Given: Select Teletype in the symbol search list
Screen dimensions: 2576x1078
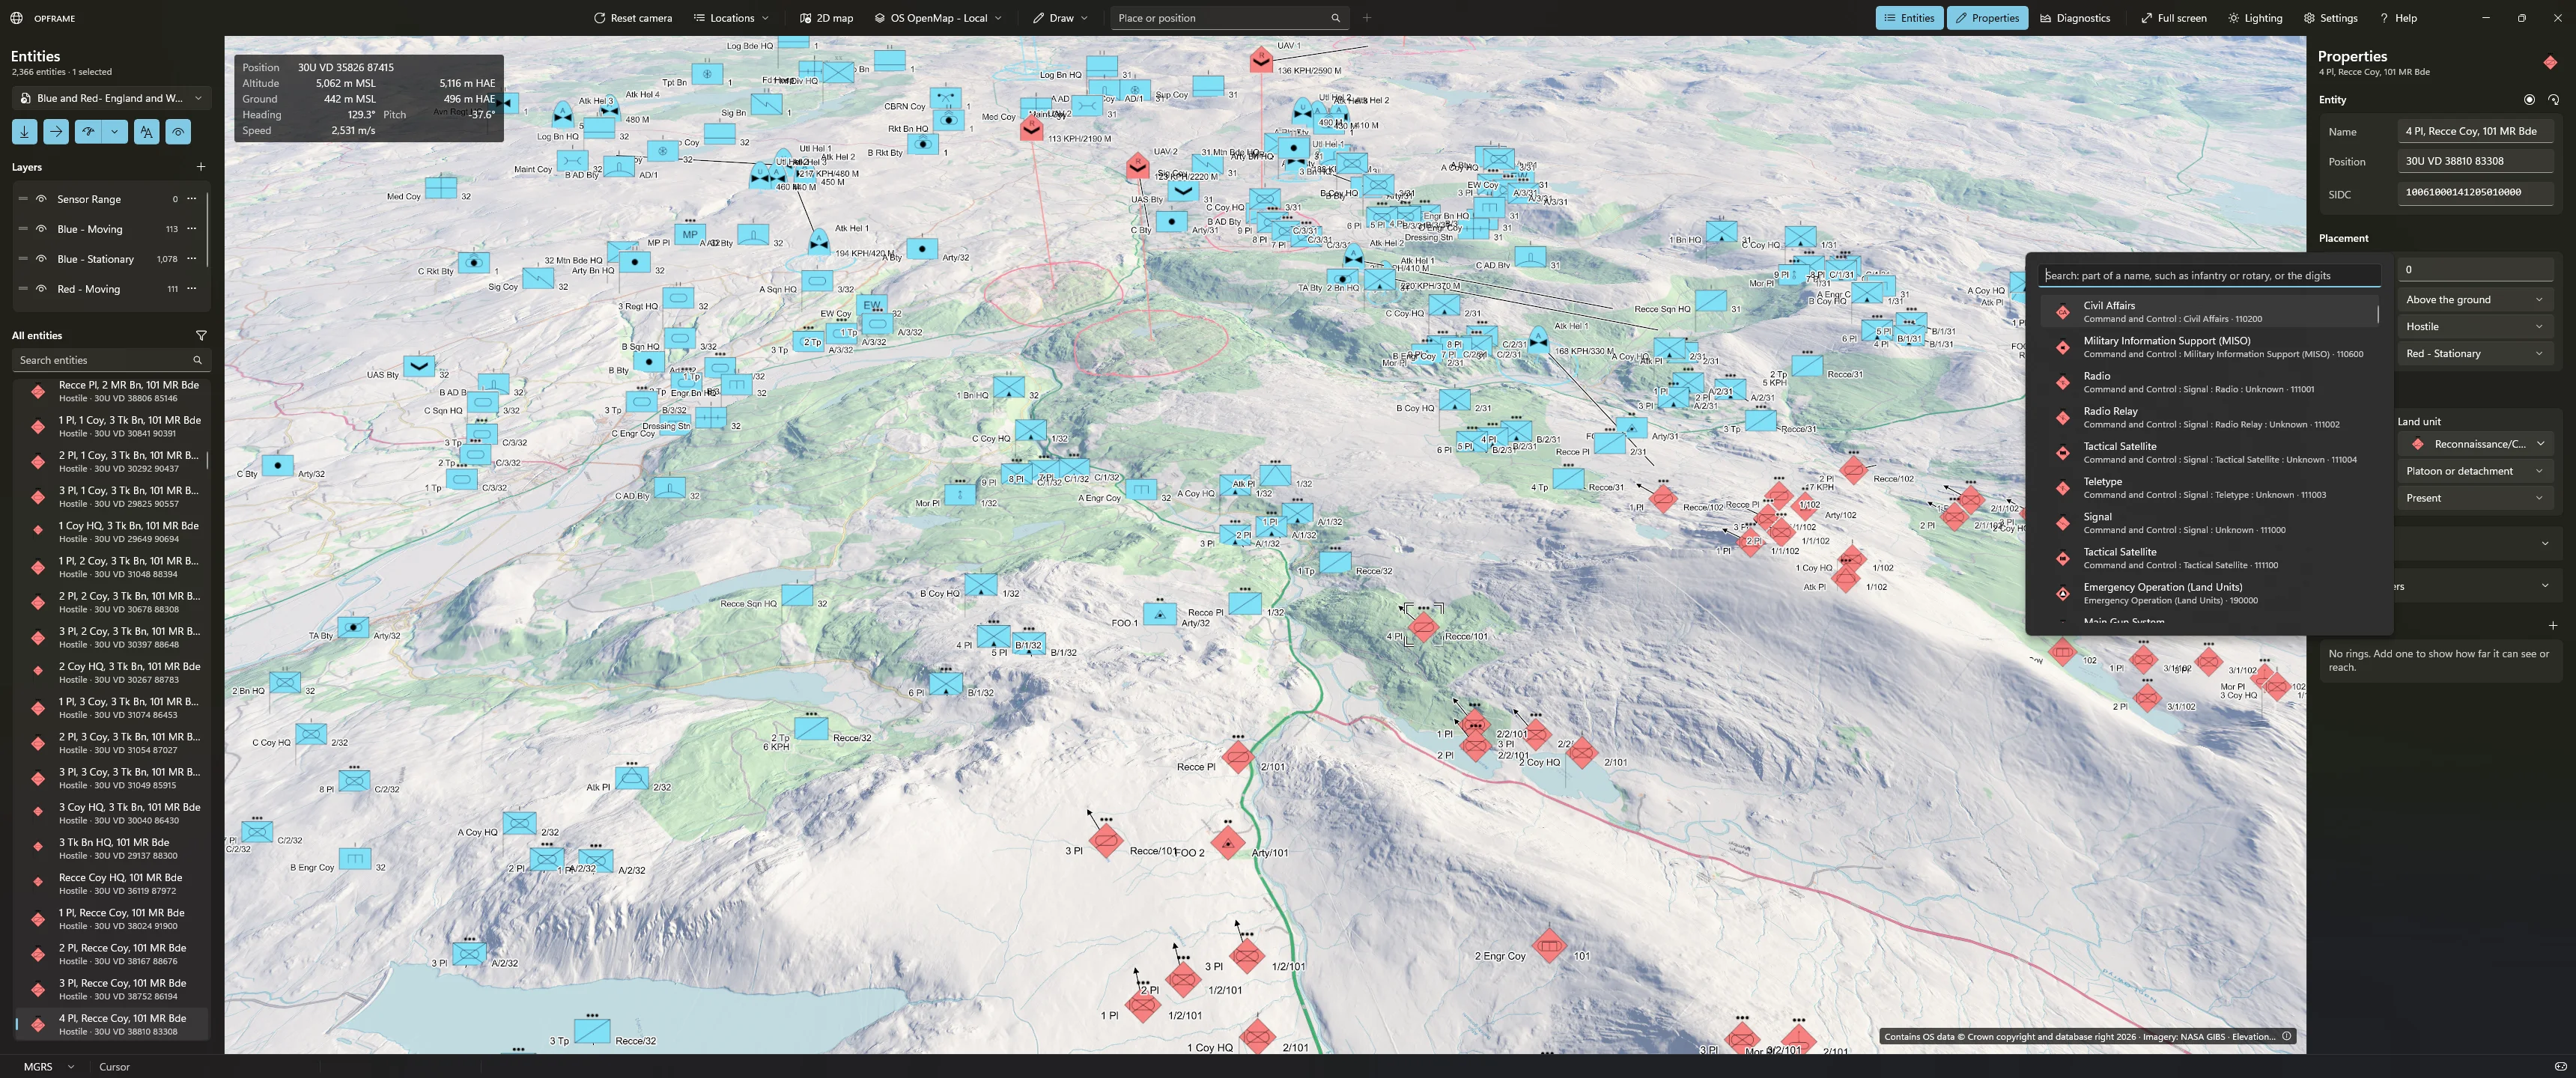Looking at the screenshot, I should pyautogui.click(x=2208, y=488).
